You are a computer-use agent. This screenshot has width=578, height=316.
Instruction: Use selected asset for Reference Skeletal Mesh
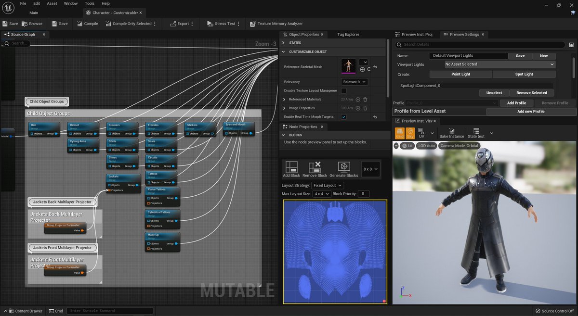point(362,69)
